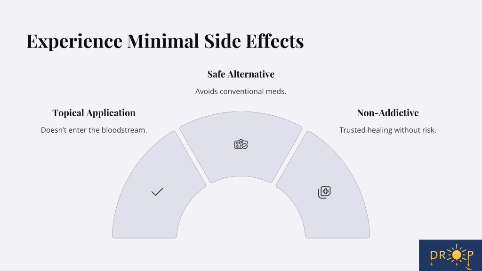
Task: Click the letter P in DROP logo
Action: point(470,255)
